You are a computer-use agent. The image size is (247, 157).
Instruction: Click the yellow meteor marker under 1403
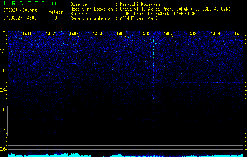[x=73, y=155]
